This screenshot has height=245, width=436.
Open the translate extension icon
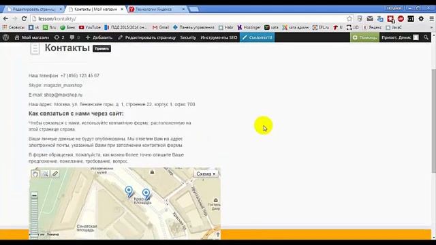380,18
